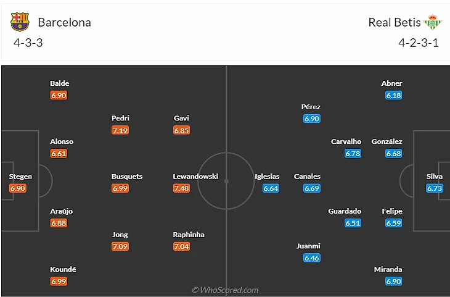Viewport: 450px width, 297px height.
Task: Open the Real Betis team name link
Action: pos(395,22)
